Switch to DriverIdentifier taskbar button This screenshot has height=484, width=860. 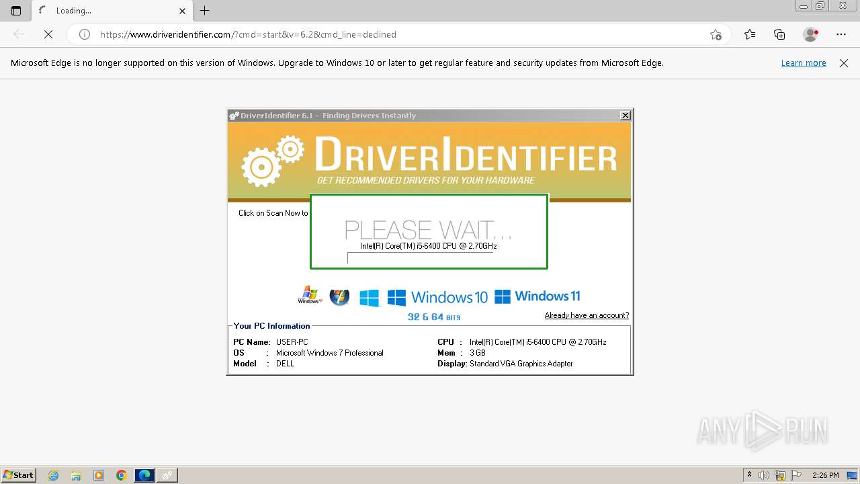(167, 475)
